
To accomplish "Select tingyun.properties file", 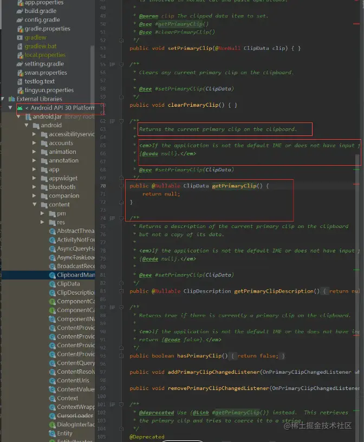I will click(49, 90).
